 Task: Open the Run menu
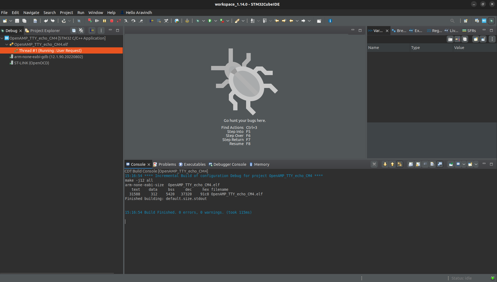click(81, 13)
